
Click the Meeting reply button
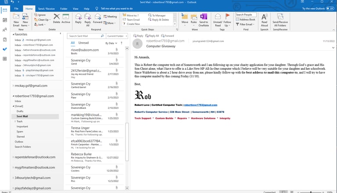coord(110,17)
